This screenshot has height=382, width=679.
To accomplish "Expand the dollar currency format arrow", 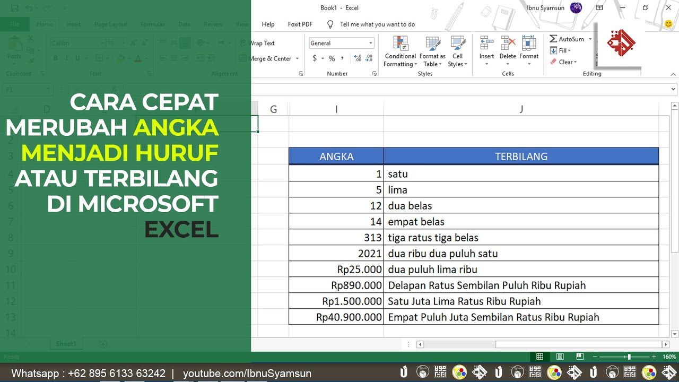I will tap(323, 58).
